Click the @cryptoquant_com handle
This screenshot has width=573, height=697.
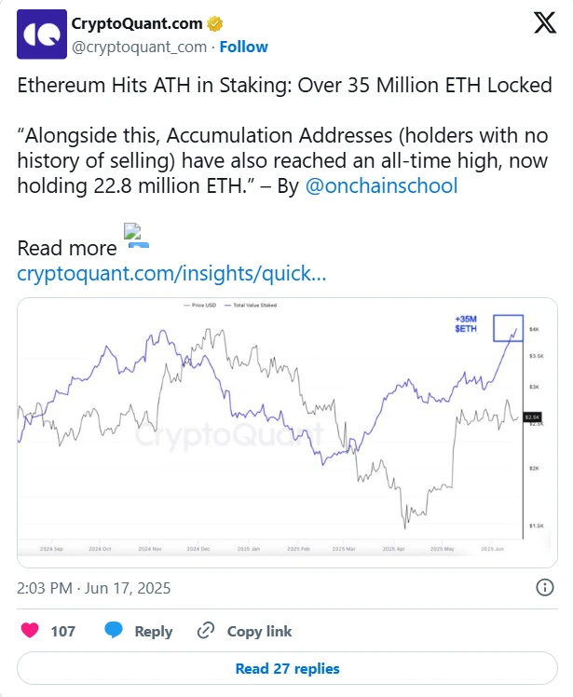(x=139, y=47)
